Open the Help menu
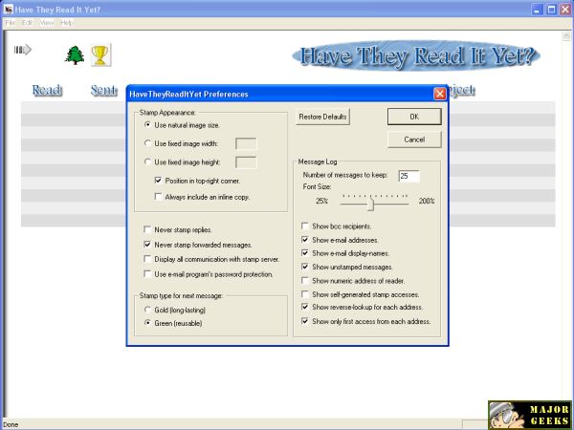This screenshot has width=574, height=430. [x=66, y=23]
